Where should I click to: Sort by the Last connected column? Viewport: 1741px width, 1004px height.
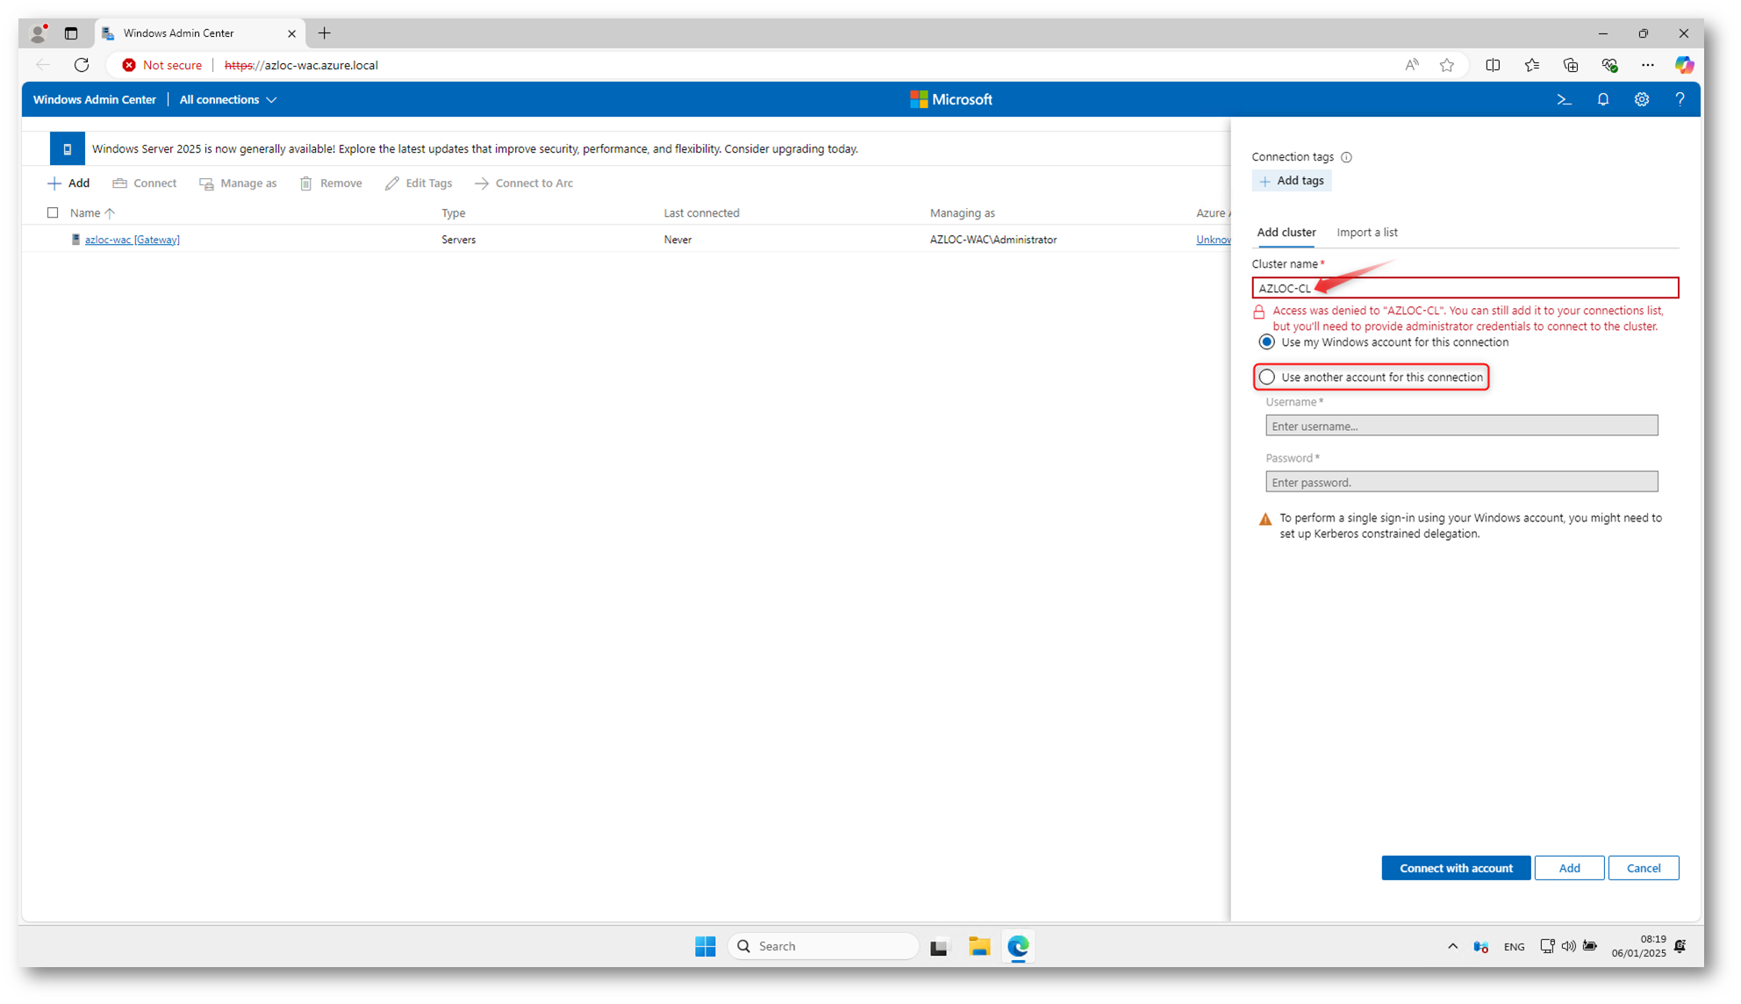tap(701, 213)
